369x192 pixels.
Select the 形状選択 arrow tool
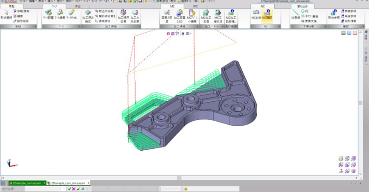[6, 15]
